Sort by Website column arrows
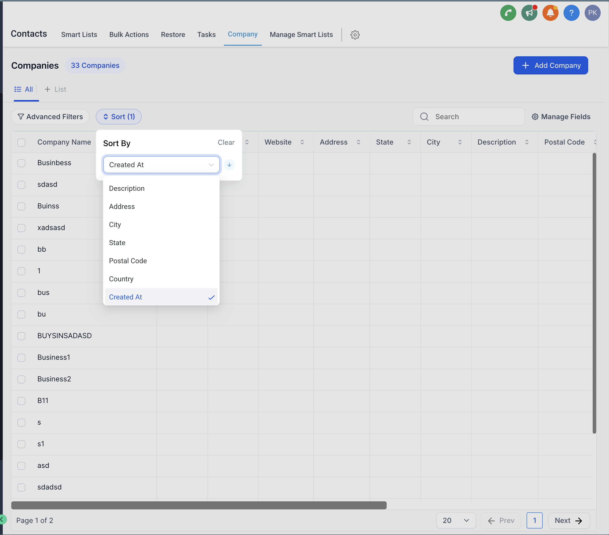 [x=302, y=142]
